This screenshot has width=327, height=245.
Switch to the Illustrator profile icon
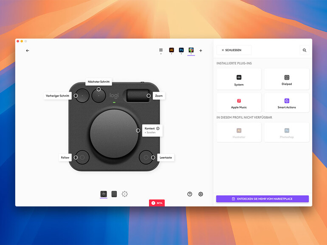[x=172, y=50]
